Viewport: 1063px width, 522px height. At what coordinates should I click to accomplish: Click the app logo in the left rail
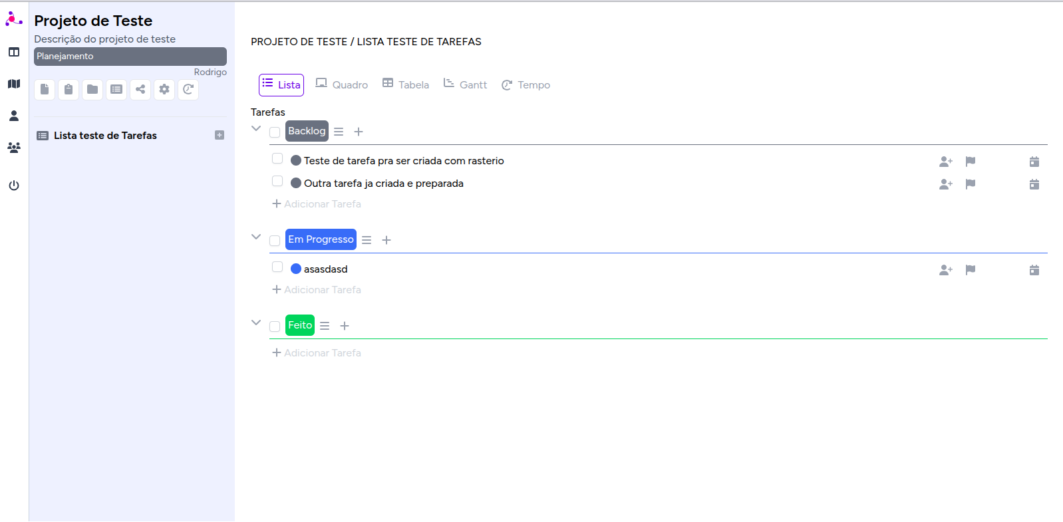pyautogui.click(x=14, y=19)
